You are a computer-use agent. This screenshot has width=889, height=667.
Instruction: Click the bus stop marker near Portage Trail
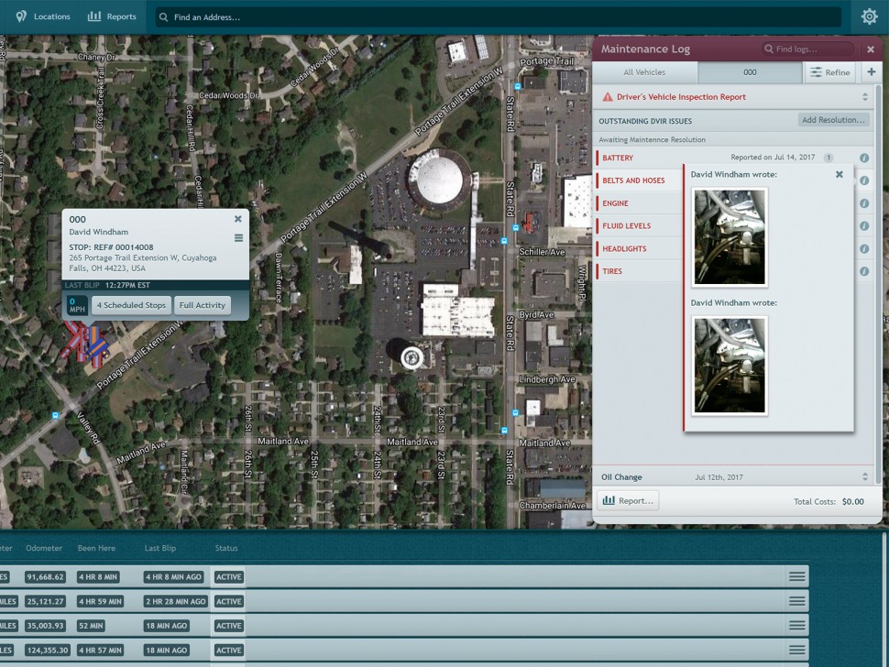518,87
